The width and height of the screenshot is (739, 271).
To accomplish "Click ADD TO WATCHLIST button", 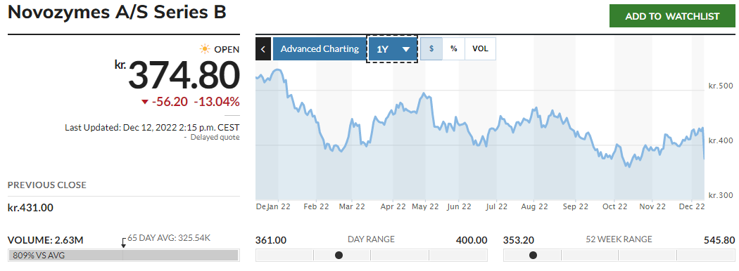I will pos(672,16).
